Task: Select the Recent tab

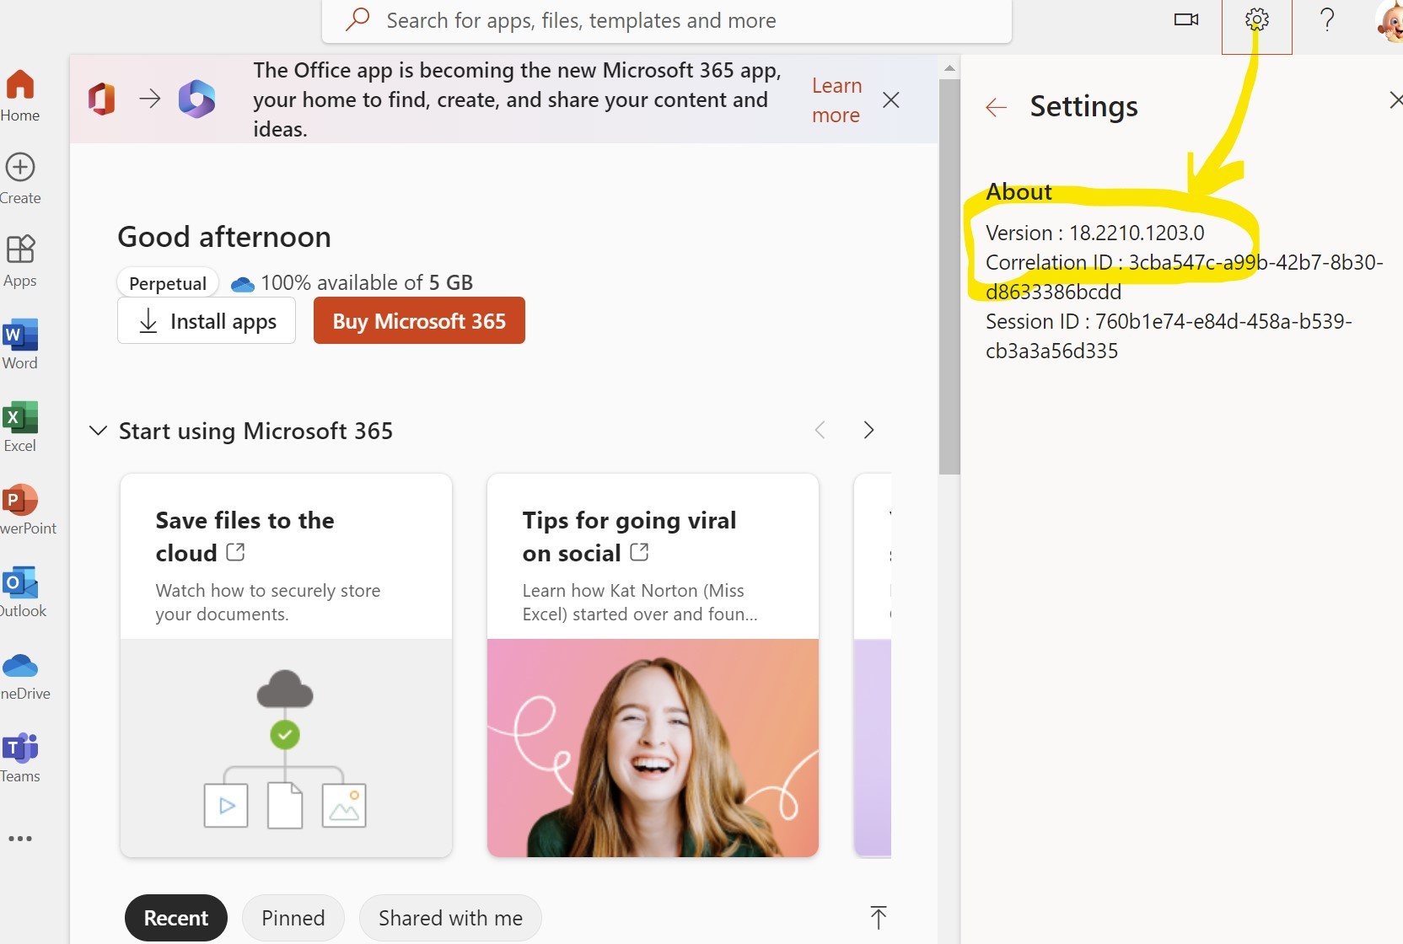Action: 176,918
